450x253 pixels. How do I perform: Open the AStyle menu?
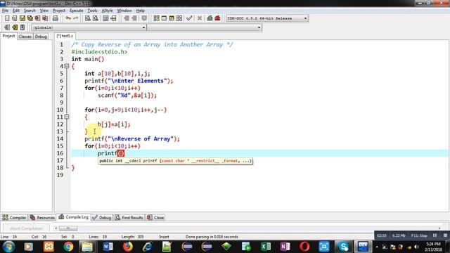[x=107, y=11]
